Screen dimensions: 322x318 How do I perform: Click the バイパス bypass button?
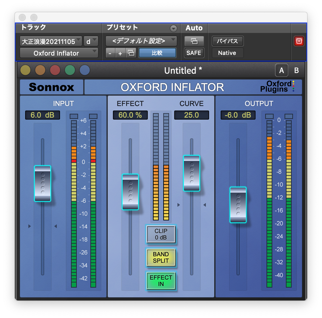[227, 41]
